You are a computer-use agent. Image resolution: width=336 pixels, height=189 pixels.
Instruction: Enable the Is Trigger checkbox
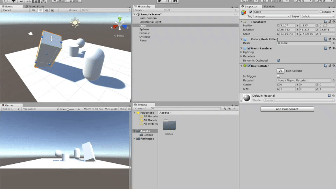coord(279,76)
